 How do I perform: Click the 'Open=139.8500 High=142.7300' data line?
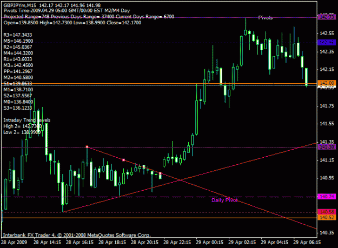tap(72, 23)
